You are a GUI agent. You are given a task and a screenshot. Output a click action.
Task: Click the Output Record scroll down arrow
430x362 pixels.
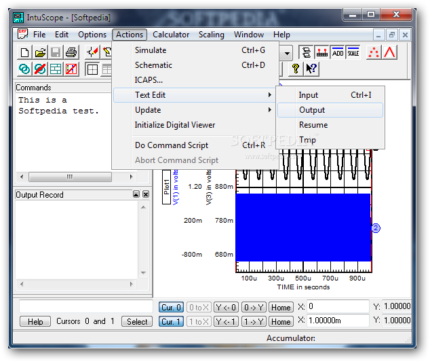pos(143,273)
